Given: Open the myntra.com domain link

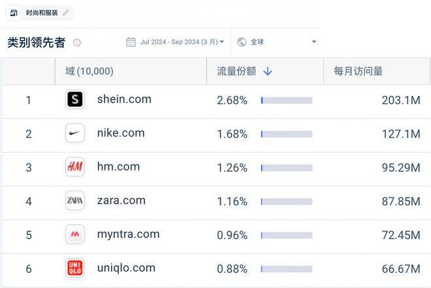Looking at the screenshot, I should [128, 234].
